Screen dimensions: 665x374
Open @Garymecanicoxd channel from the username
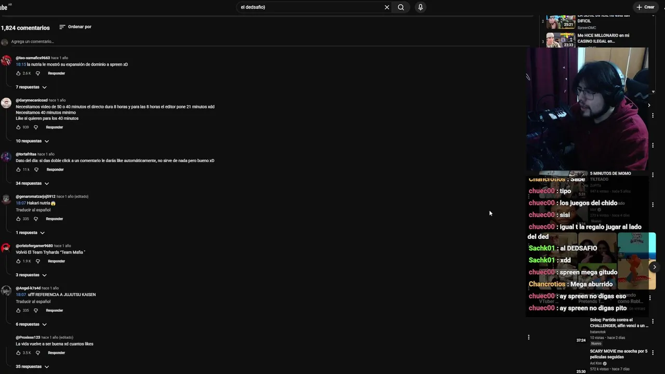tap(32, 100)
